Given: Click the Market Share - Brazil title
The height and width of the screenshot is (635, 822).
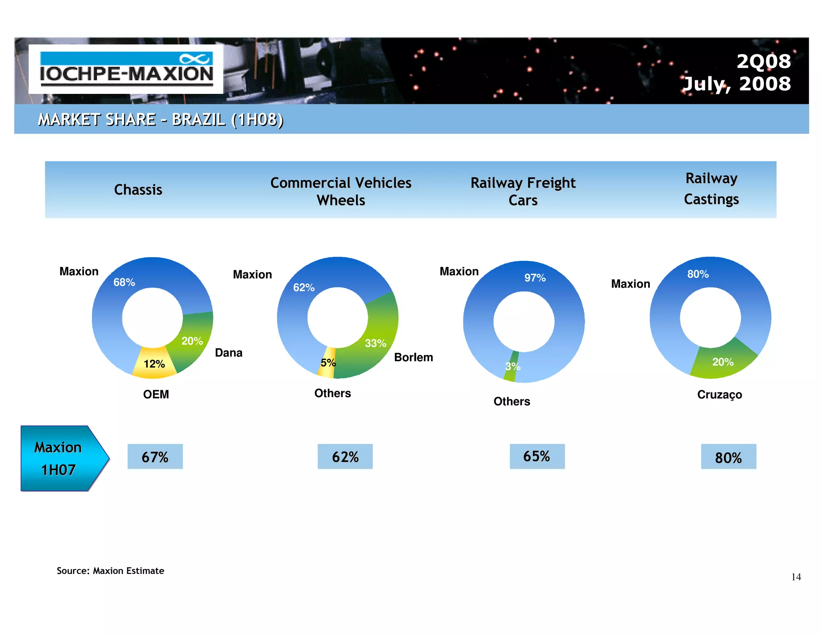Looking at the screenshot, I should pyautogui.click(x=161, y=120).
